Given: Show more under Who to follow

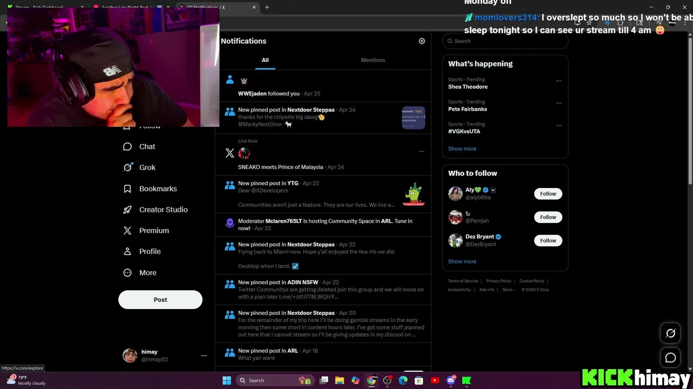Looking at the screenshot, I should pyautogui.click(x=462, y=261).
